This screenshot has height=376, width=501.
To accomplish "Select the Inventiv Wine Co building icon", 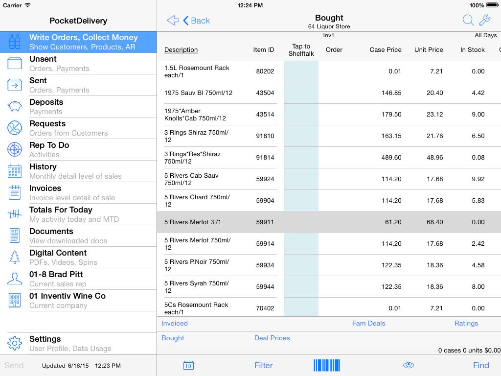I will click(15, 300).
